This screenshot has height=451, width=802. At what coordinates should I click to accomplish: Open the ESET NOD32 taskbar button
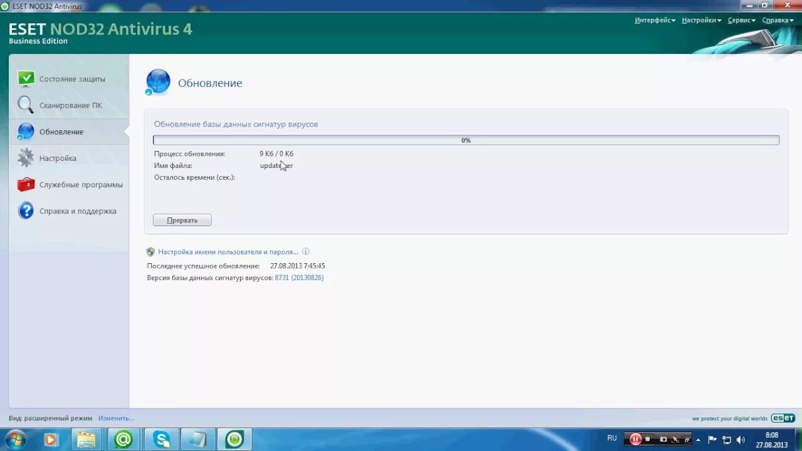pyautogui.click(x=234, y=440)
